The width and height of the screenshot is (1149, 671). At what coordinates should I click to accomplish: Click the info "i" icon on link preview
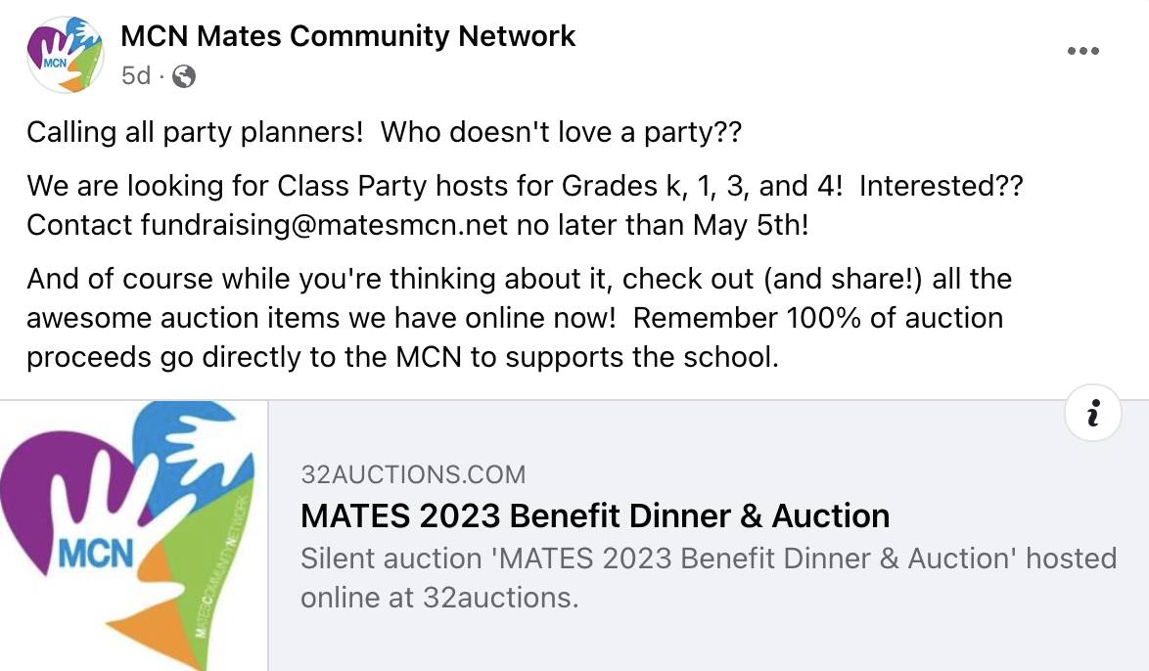tap(1092, 415)
